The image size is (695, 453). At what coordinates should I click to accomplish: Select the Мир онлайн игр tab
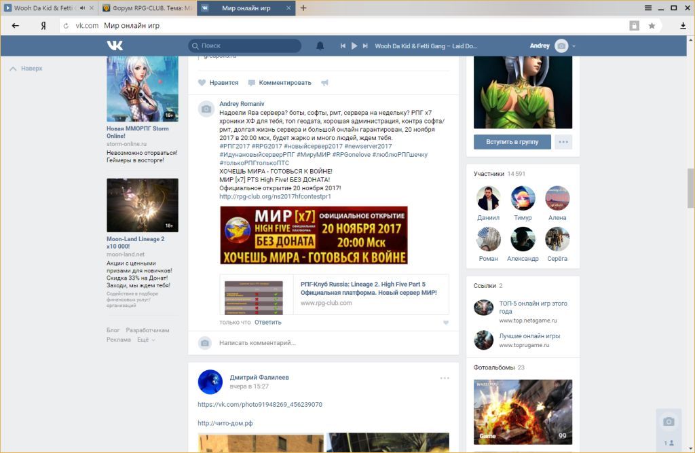click(246, 8)
